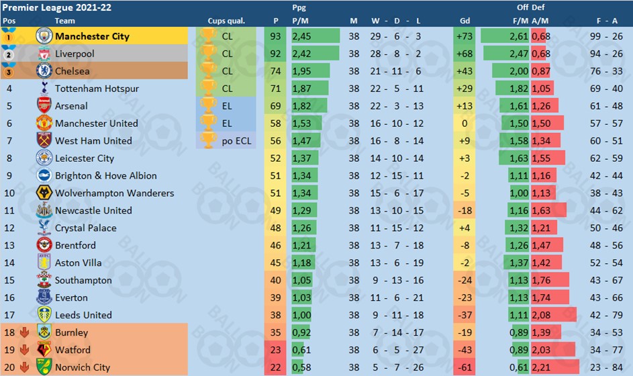The image size is (633, 376).
Task: Click the Premier League 2021-22 title
Action: (x=57, y=7)
